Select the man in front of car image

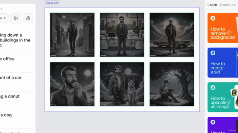(x=172, y=35)
